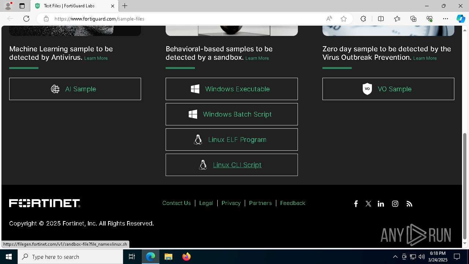Open Task View on taskbar
Image resolution: width=469 pixels, height=264 pixels.
(x=132, y=257)
